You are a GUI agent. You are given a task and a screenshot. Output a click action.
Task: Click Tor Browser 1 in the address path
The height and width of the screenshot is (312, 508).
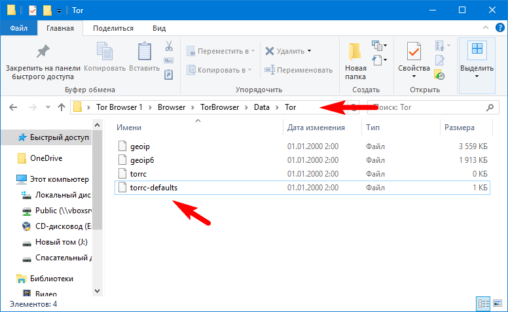pyautogui.click(x=119, y=107)
